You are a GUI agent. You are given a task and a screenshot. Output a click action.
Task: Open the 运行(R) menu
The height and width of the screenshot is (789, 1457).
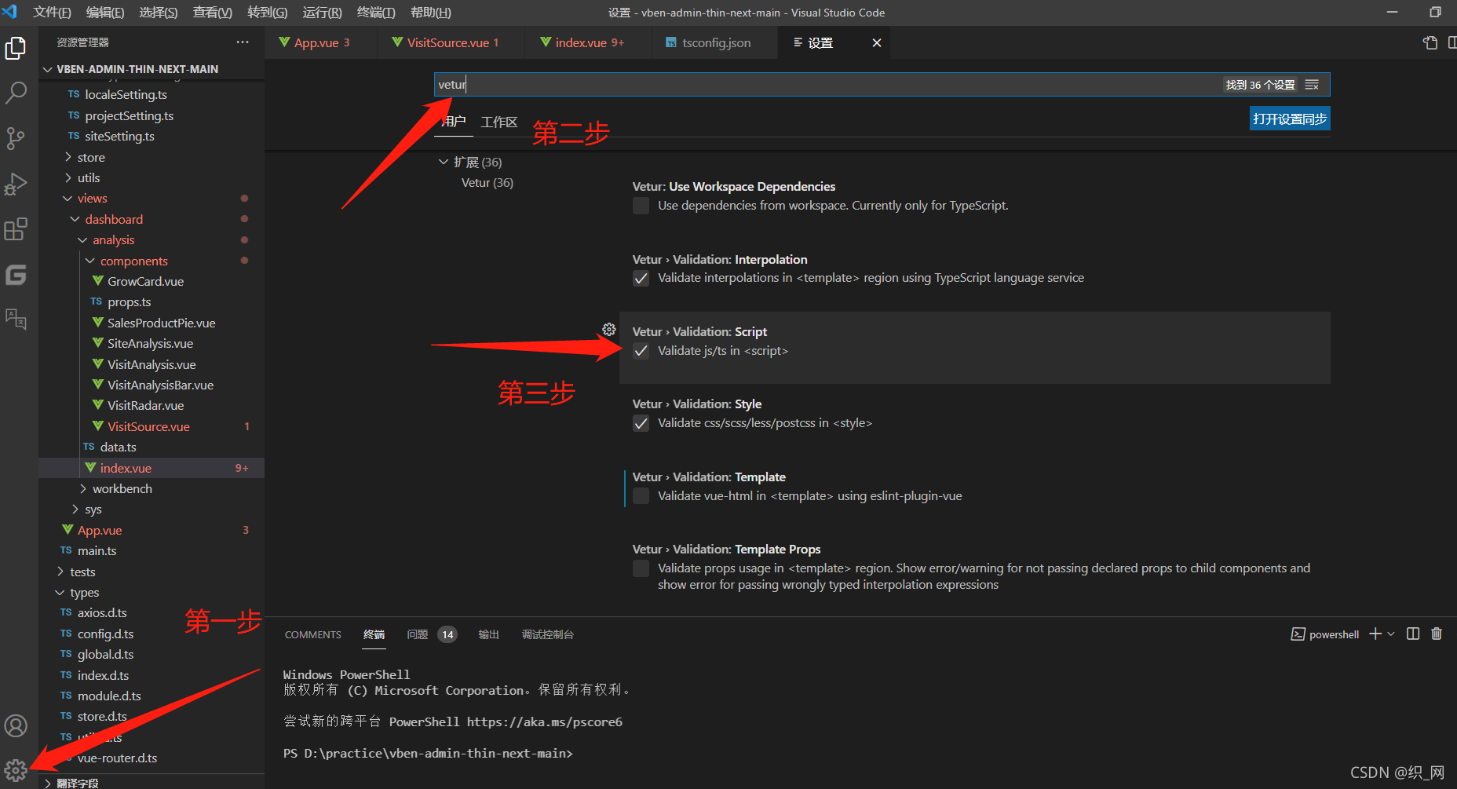tap(322, 12)
